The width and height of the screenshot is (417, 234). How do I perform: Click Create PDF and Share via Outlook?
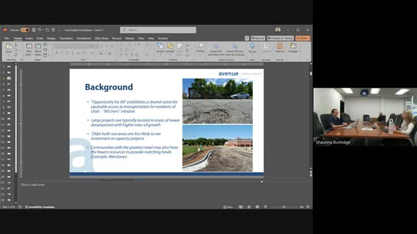pos(235,49)
